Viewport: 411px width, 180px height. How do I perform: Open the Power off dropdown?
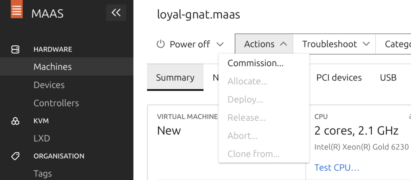(x=190, y=44)
